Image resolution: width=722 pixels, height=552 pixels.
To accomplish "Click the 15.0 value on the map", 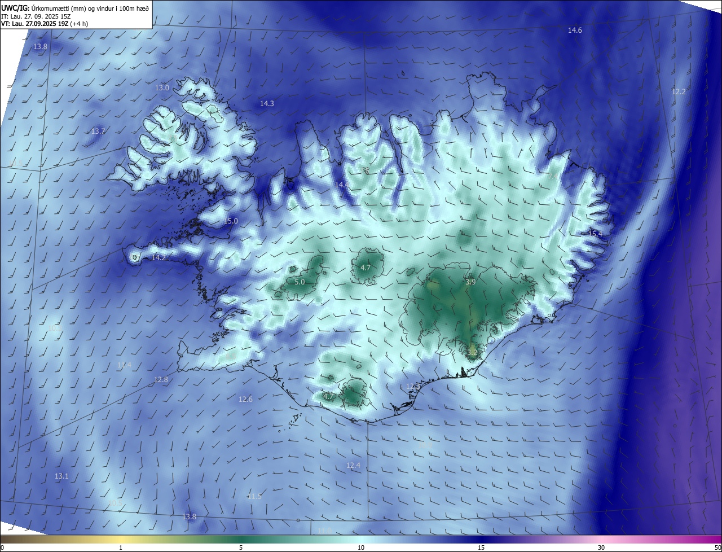I will (x=231, y=221).
